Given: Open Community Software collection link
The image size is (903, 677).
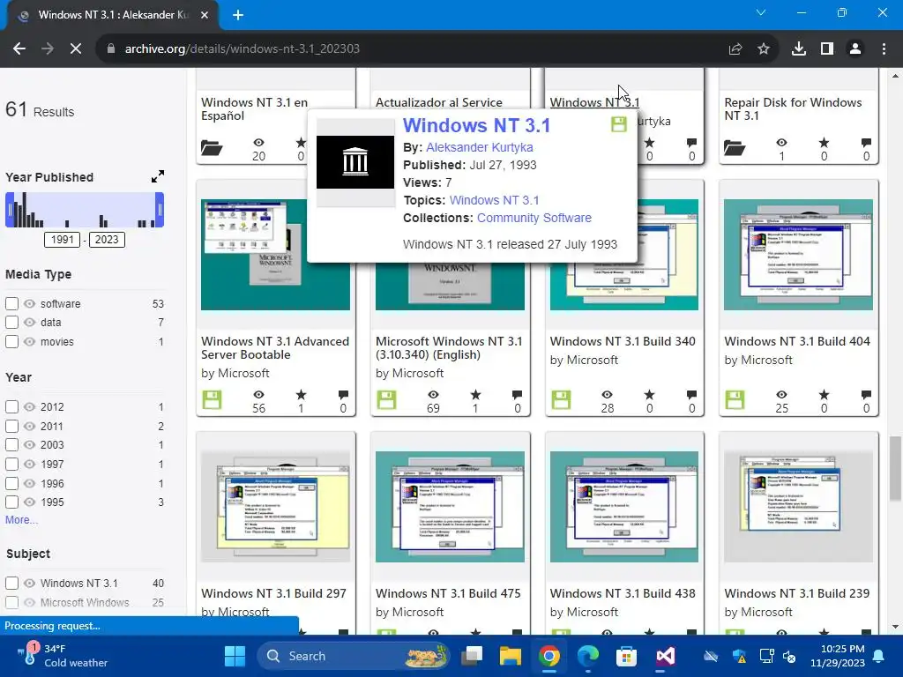Looking at the screenshot, I should pos(534,219).
